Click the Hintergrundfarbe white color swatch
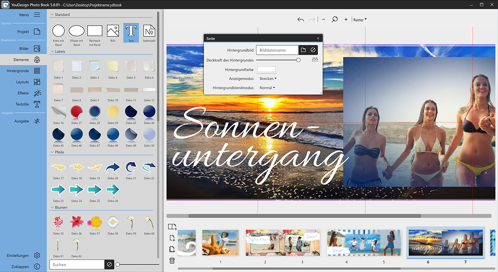The image size is (498, 272). pos(266,69)
